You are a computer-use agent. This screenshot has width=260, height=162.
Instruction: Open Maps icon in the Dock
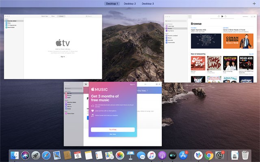click(109, 156)
